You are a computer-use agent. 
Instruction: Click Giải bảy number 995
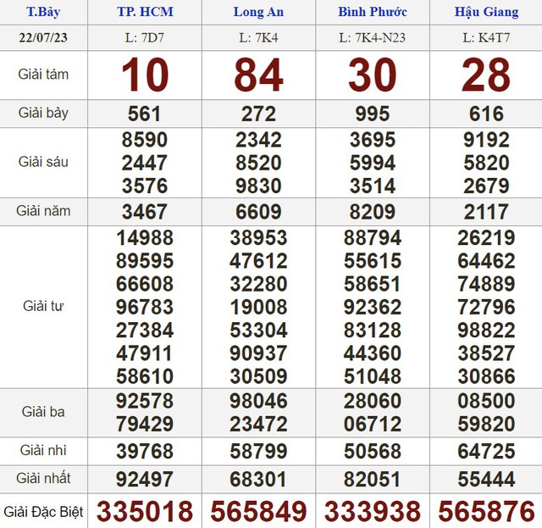click(373, 114)
